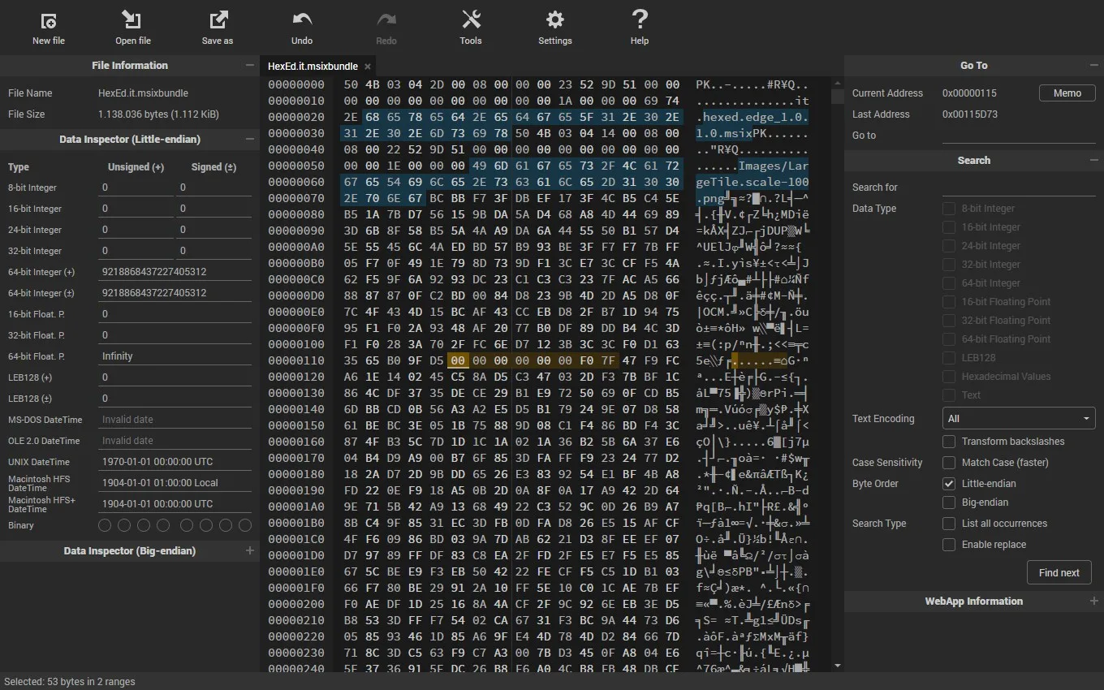Collapse the Search panel
This screenshot has height=690, width=1104.
(x=1093, y=160)
